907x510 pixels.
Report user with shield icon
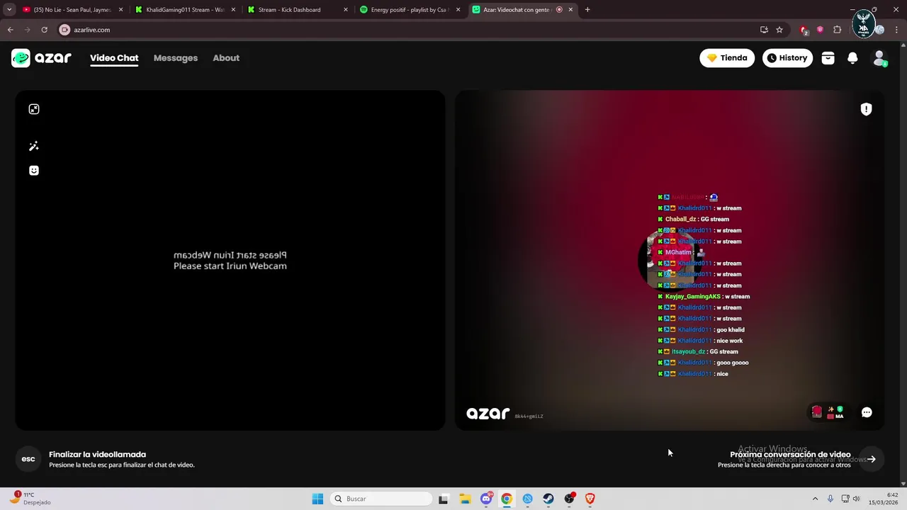click(x=866, y=109)
